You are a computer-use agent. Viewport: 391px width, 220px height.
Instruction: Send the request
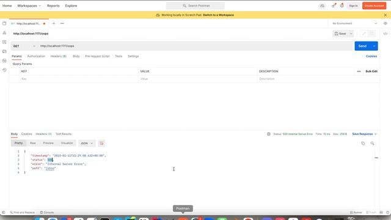pyautogui.click(x=362, y=46)
